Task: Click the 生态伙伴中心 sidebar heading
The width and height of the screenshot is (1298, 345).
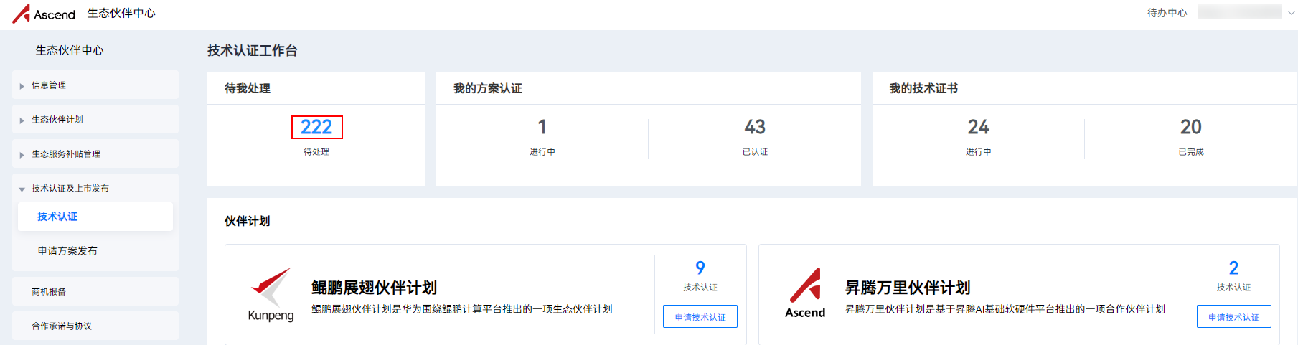Action: click(70, 50)
